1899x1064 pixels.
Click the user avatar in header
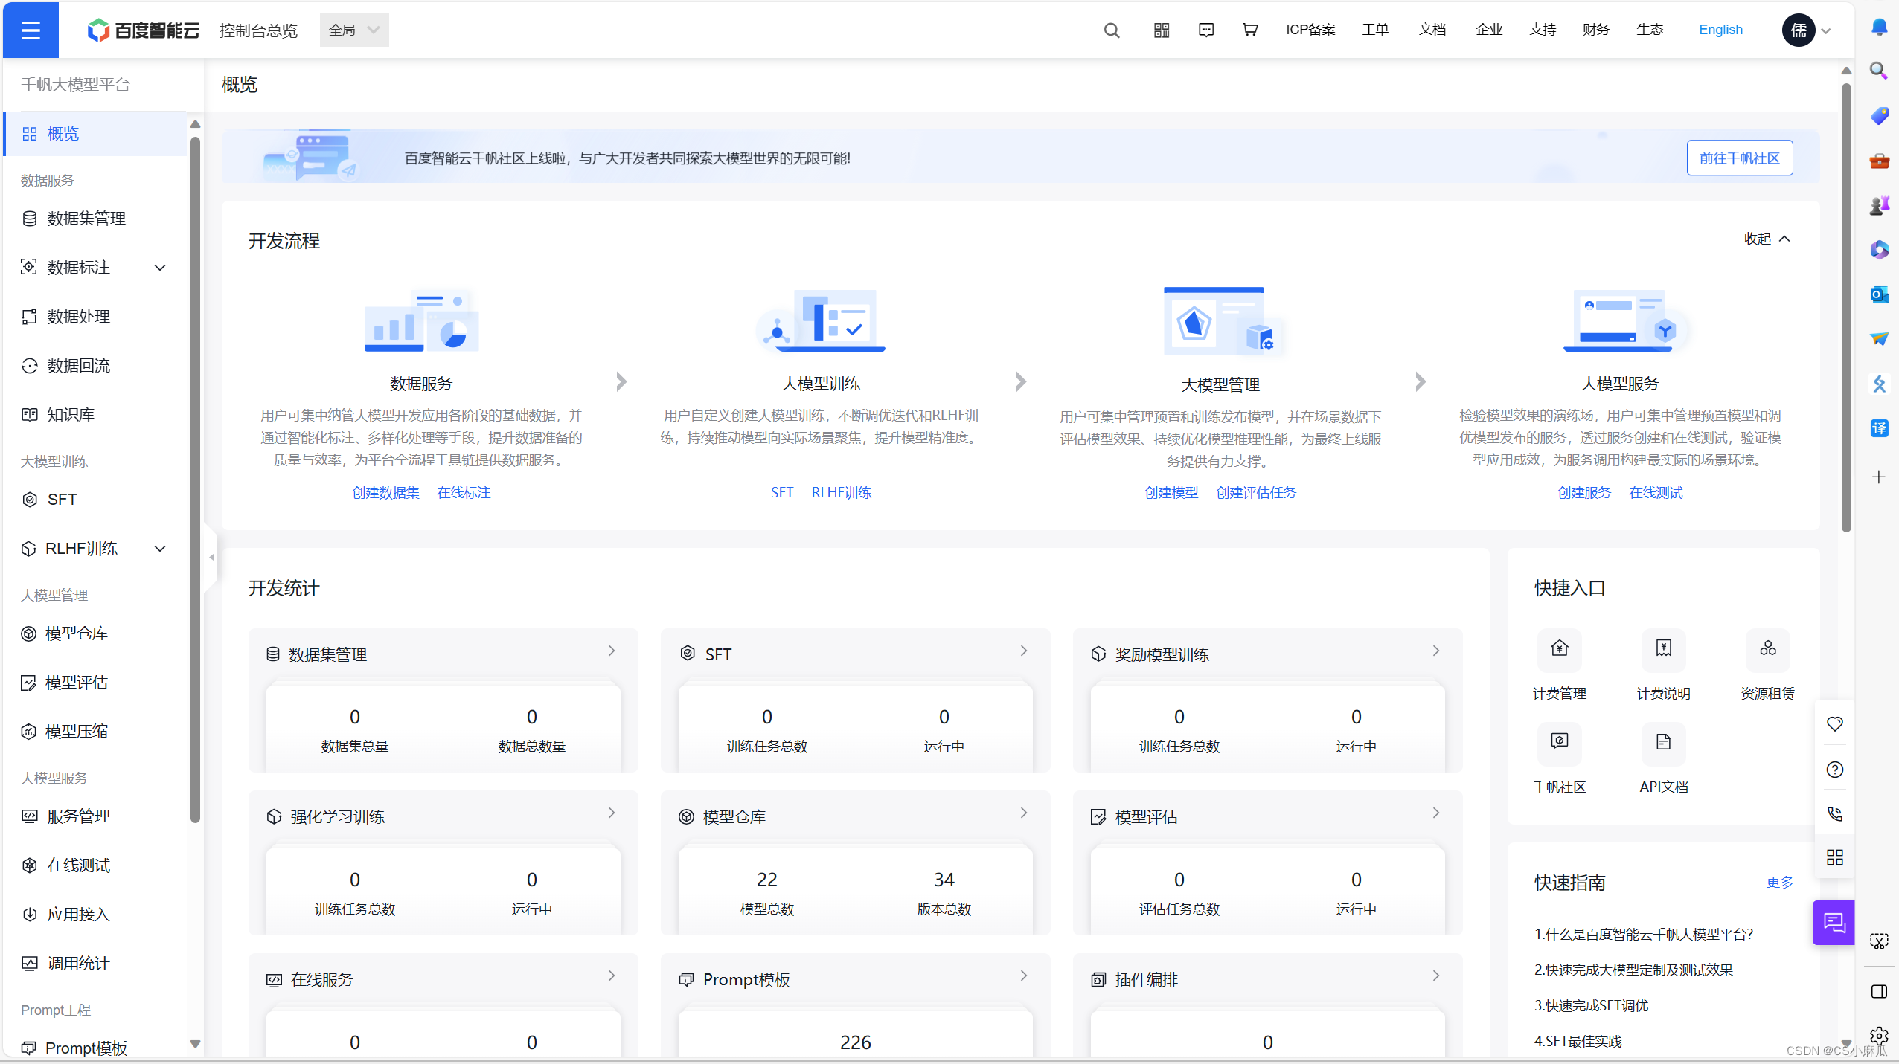(x=1798, y=30)
